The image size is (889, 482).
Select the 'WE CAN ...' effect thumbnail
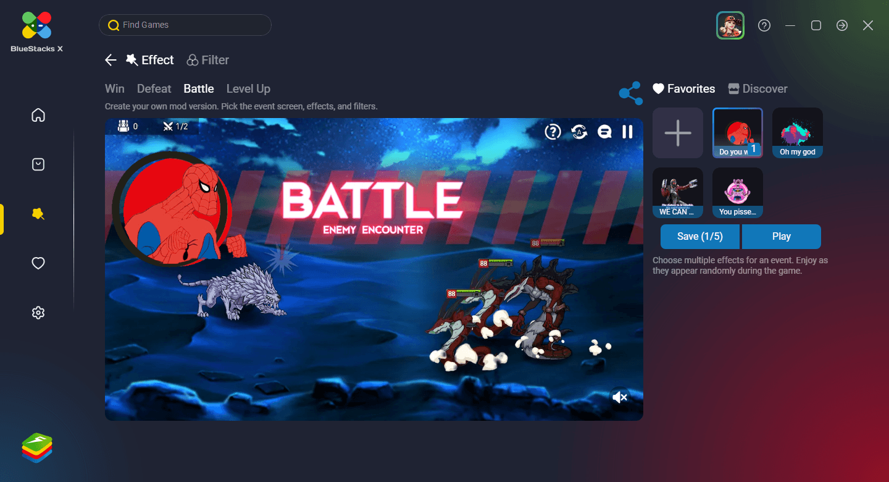point(678,193)
